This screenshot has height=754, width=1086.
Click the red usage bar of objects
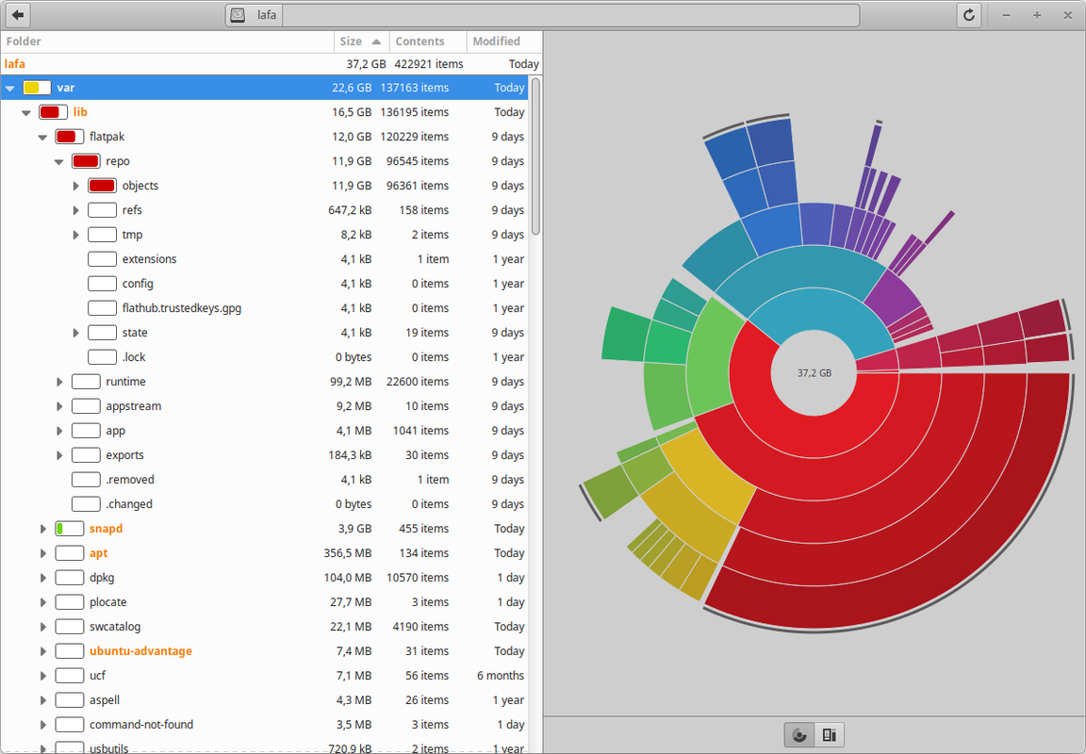[102, 186]
